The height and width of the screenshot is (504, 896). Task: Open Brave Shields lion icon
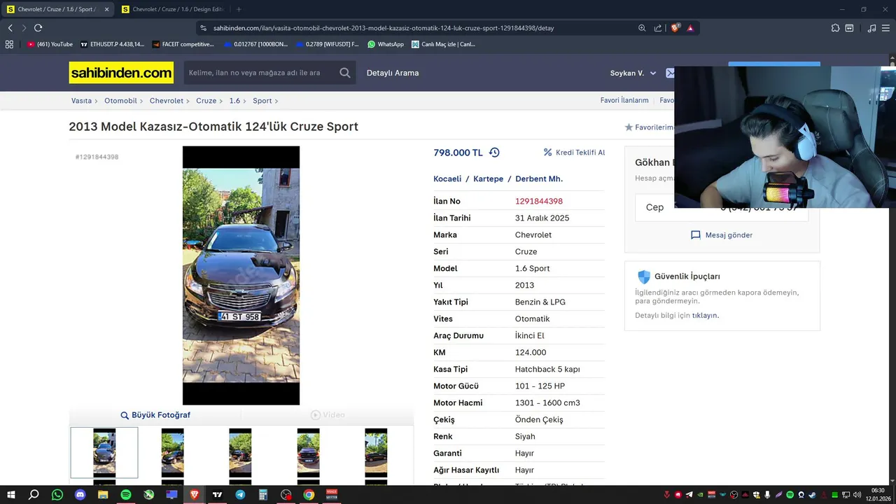tap(675, 28)
